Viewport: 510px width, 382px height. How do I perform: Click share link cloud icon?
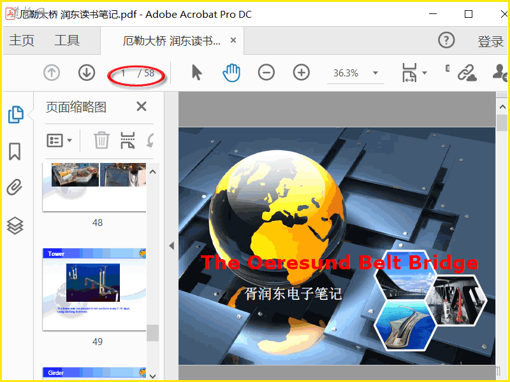pyautogui.click(x=467, y=73)
